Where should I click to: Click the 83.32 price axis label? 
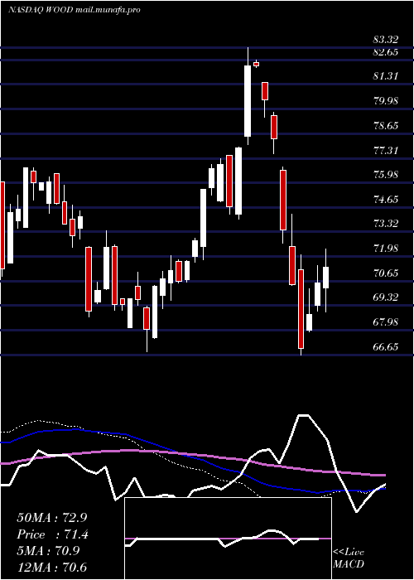point(386,40)
